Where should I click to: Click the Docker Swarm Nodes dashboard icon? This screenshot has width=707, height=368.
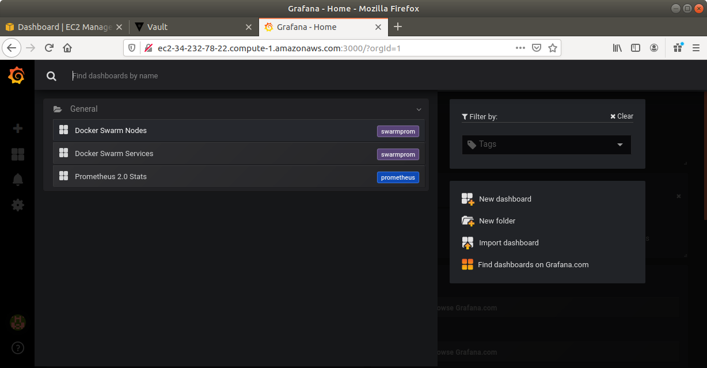(x=64, y=130)
